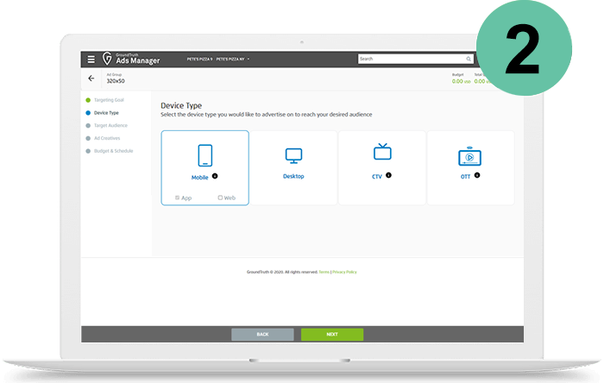Select the Desktop monitor icon
Screen dimensions: 604x383
[x=293, y=155]
